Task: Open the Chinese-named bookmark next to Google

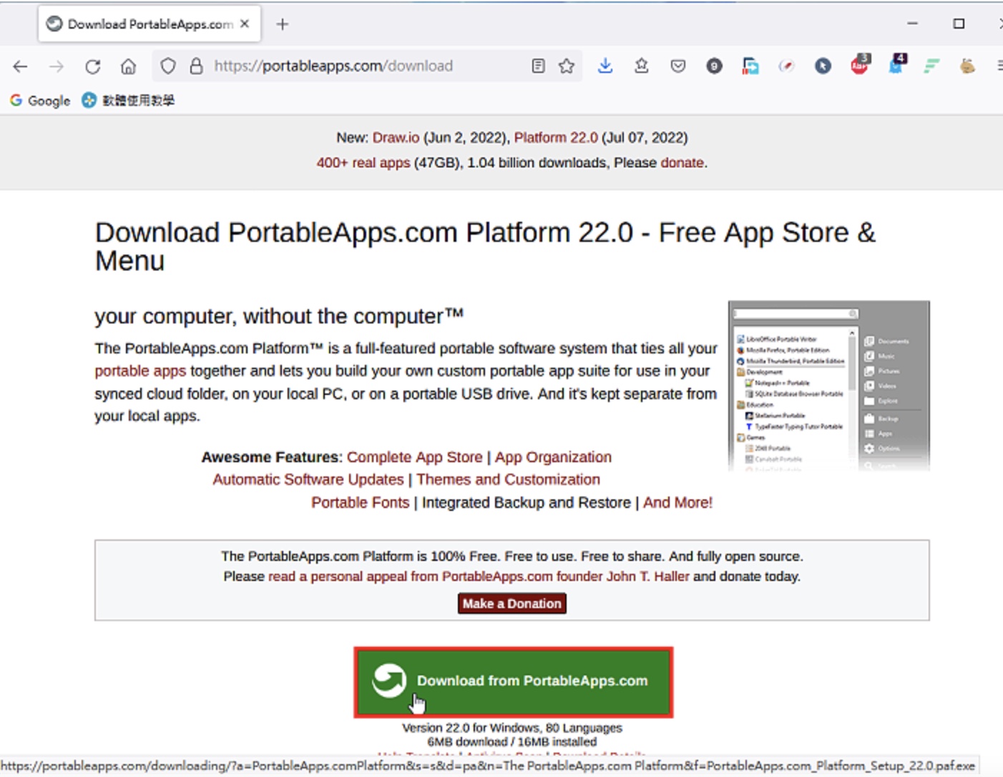Action: tap(128, 100)
